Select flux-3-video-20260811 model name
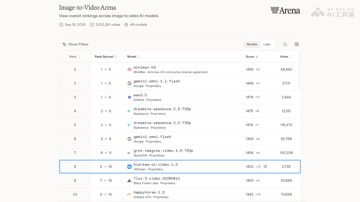This screenshot has height=202, width=360. tap(157, 178)
